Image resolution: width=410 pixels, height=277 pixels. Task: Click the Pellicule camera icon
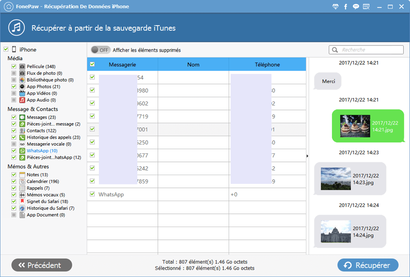click(22, 66)
